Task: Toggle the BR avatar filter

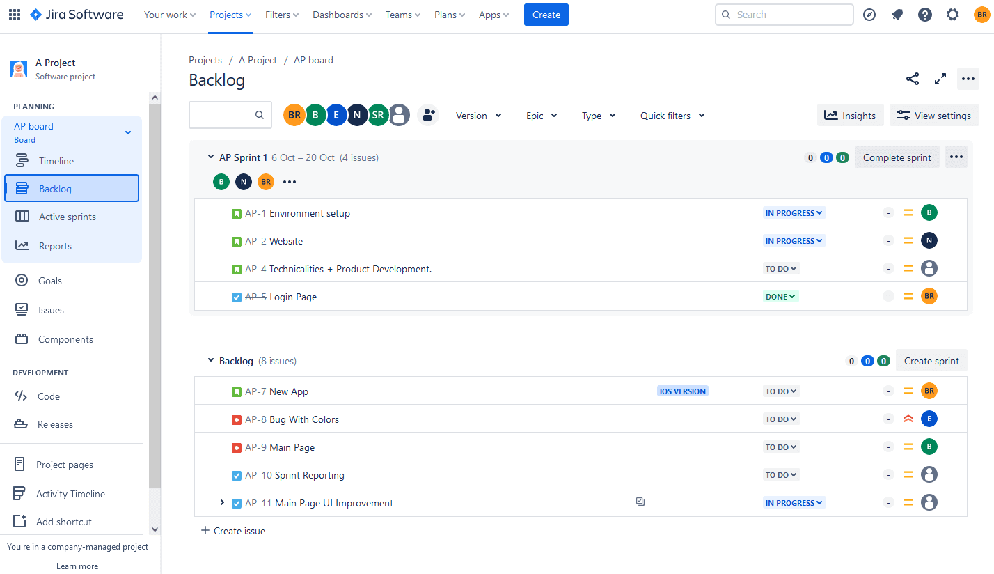Action: (x=294, y=114)
